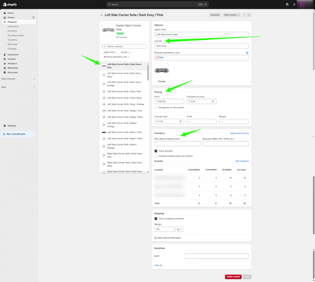Open the Adjustment history link
The height and width of the screenshot is (282, 315).
239,133
